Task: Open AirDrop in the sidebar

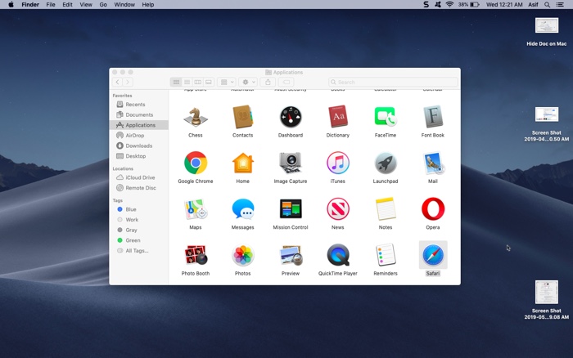Action: tap(139, 136)
